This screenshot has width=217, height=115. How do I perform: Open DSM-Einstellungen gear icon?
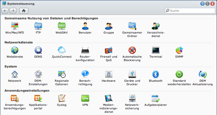(x=38, y=74)
